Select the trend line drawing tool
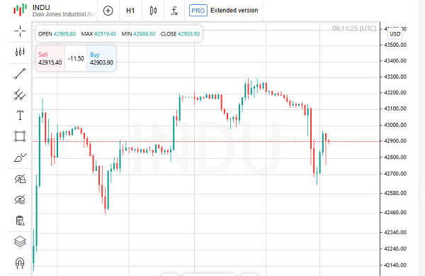 20,74
